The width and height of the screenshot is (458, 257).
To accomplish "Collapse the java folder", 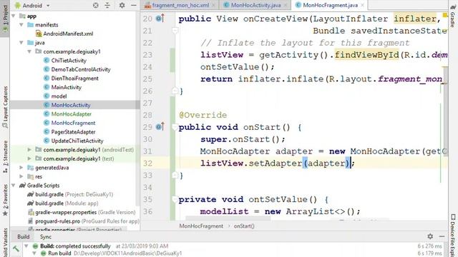I will 21,43.
